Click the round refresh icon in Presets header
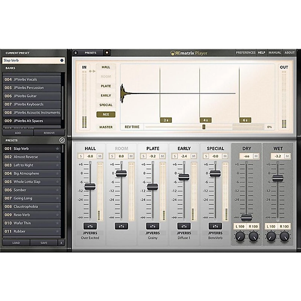 (x=62, y=140)
